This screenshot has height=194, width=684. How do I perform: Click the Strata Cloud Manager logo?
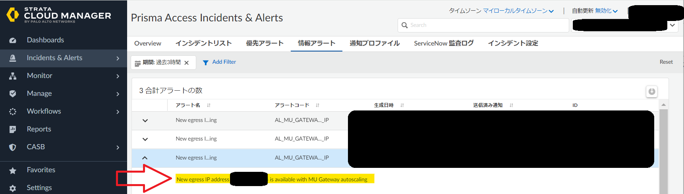tap(59, 15)
